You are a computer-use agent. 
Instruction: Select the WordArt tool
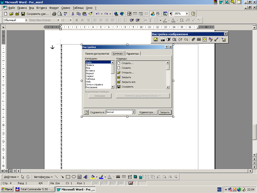(85, 177)
